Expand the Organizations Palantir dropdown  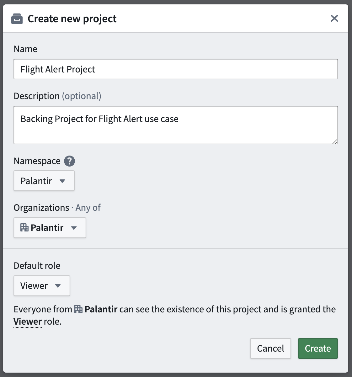click(x=50, y=228)
